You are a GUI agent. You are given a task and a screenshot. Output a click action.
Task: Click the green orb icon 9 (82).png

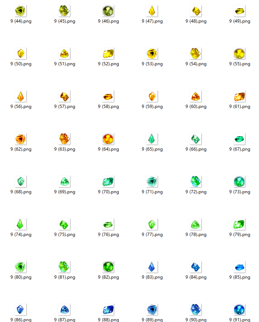[x=108, y=267]
